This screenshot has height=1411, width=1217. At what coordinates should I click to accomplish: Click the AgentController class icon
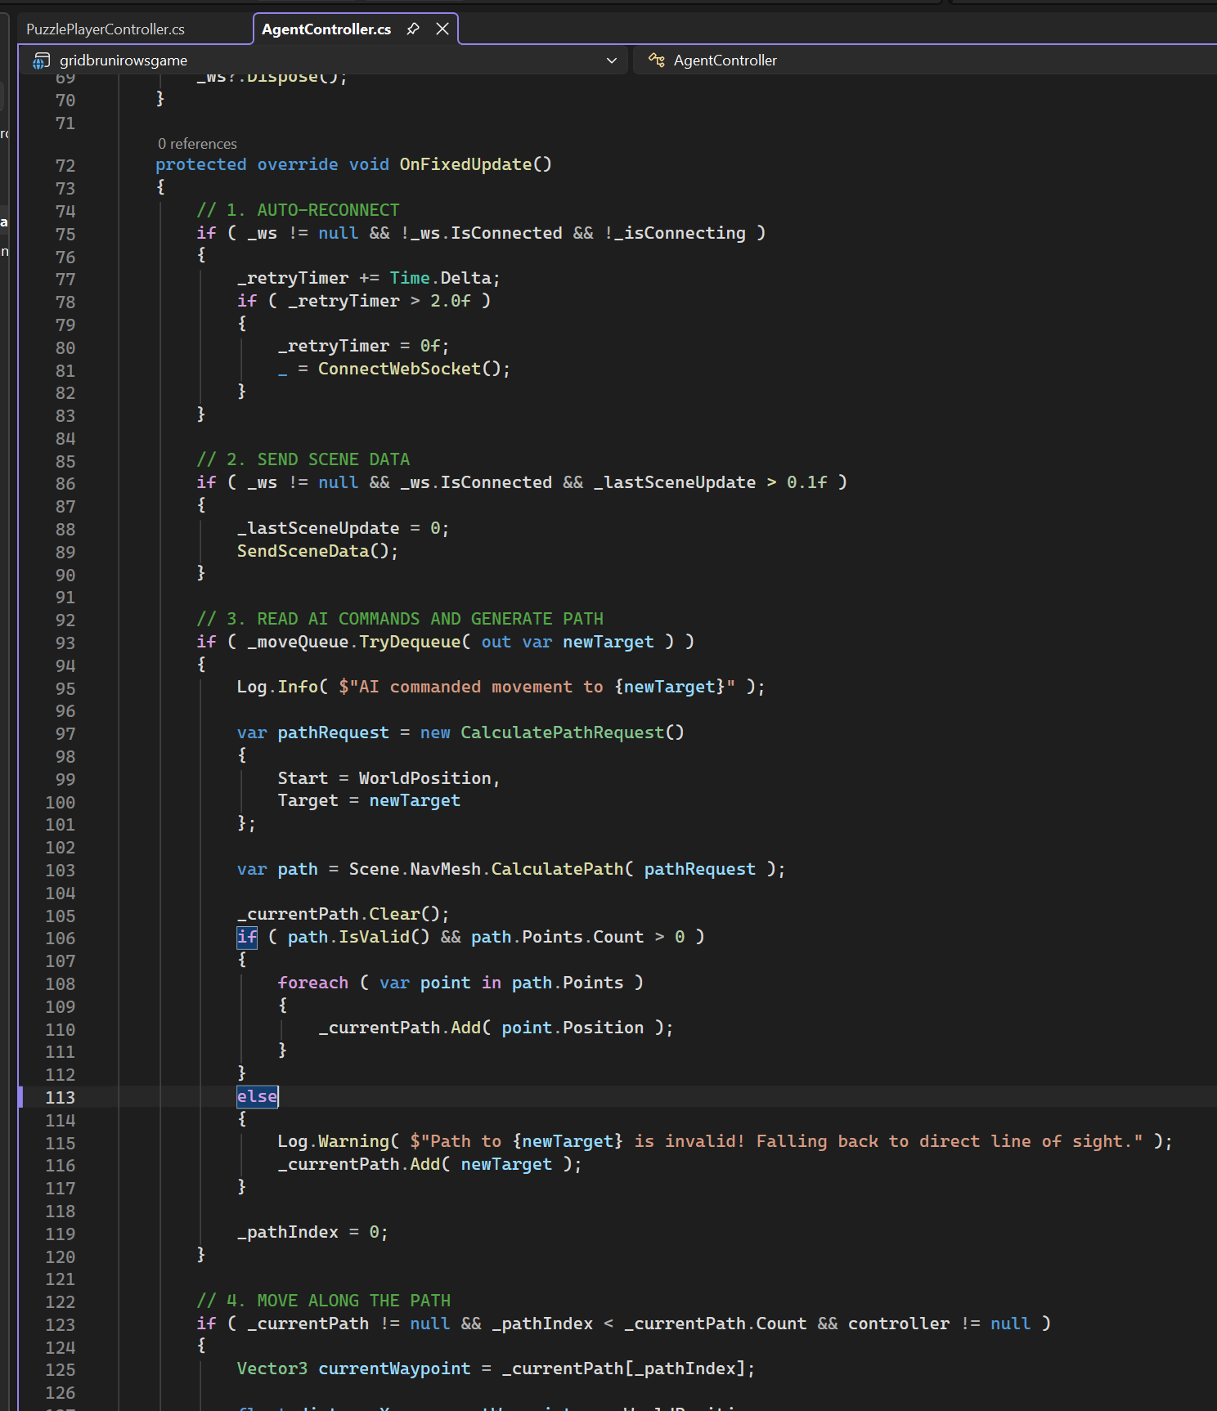pos(656,60)
